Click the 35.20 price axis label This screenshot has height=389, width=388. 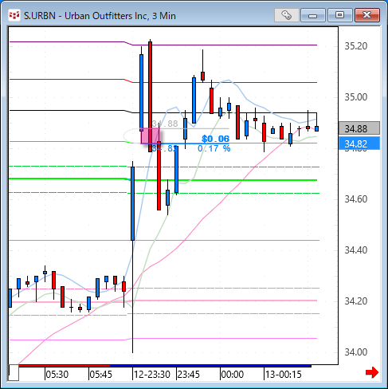(356, 46)
